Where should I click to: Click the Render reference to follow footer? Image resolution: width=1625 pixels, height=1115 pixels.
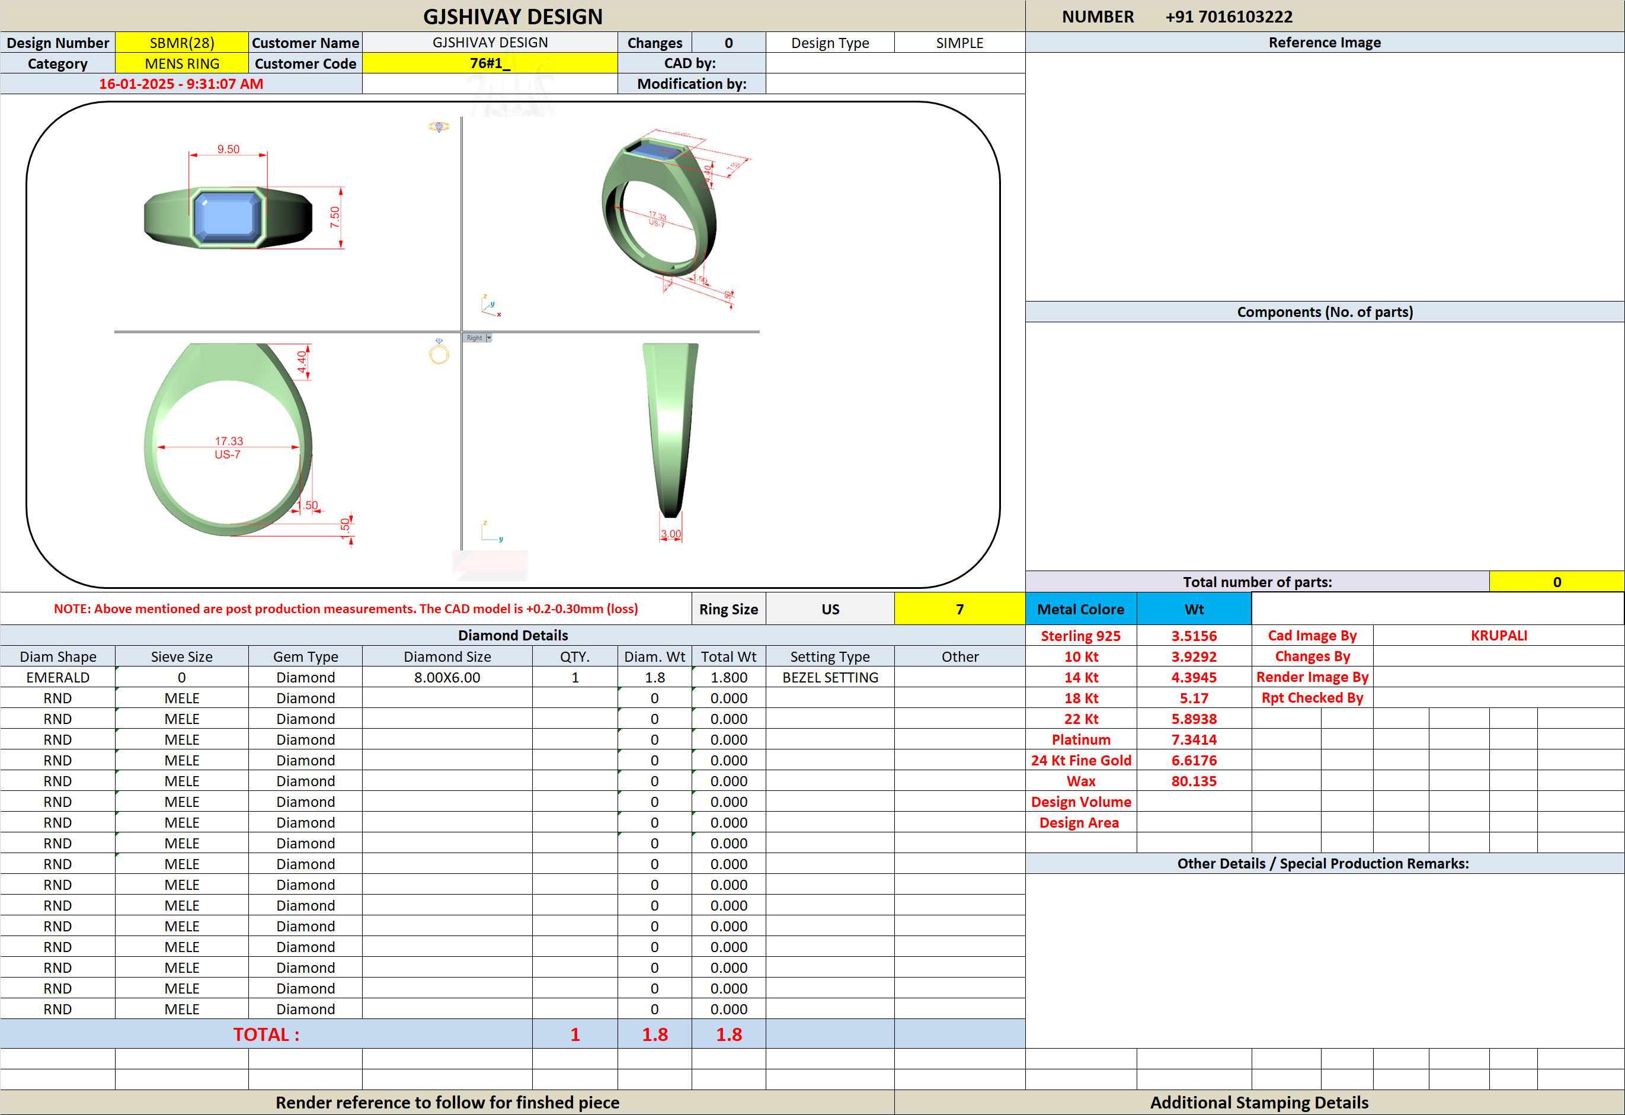tap(447, 1103)
